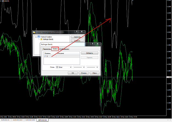Collapse the Главный график tree node
This screenshot has width=172, height=122.
[x=36, y=37]
